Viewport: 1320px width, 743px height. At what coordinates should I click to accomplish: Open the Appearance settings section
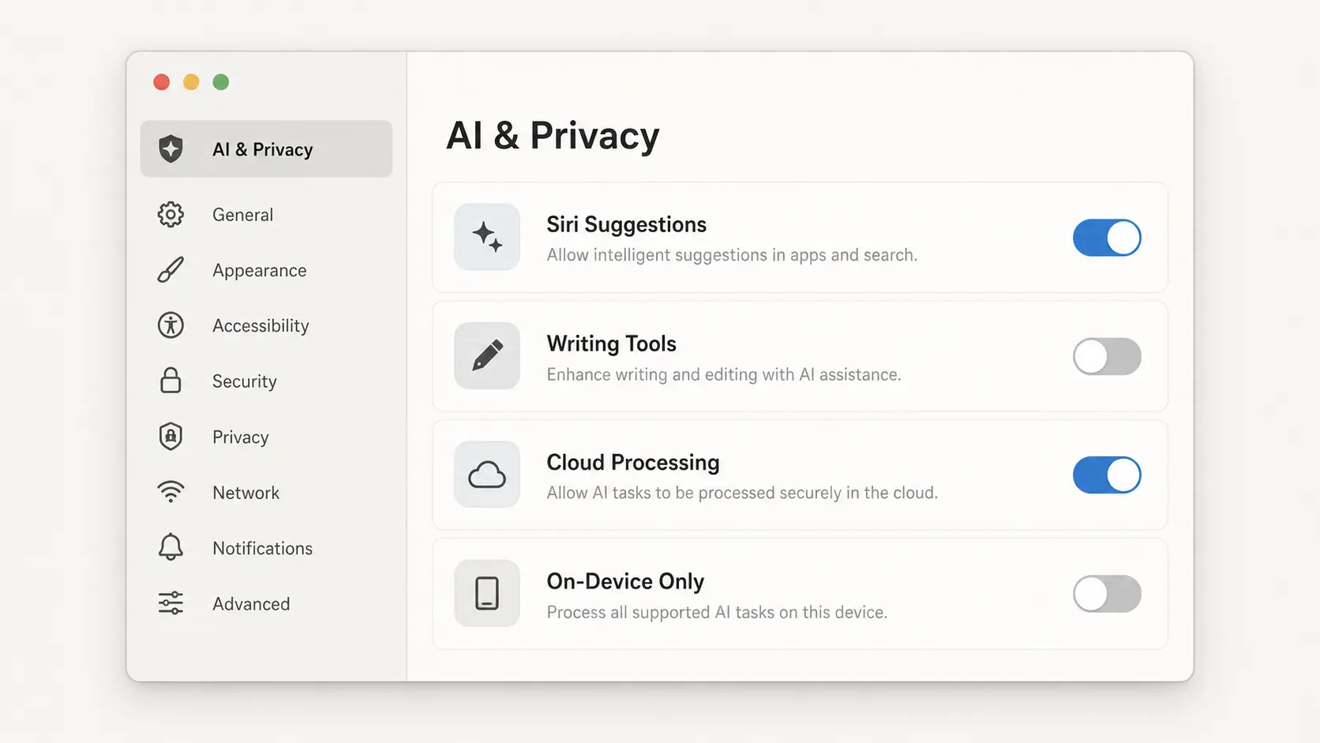tap(259, 271)
